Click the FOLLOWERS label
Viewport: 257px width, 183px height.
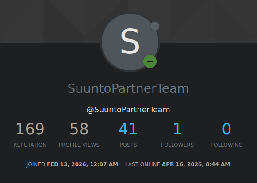[x=177, y=145]
